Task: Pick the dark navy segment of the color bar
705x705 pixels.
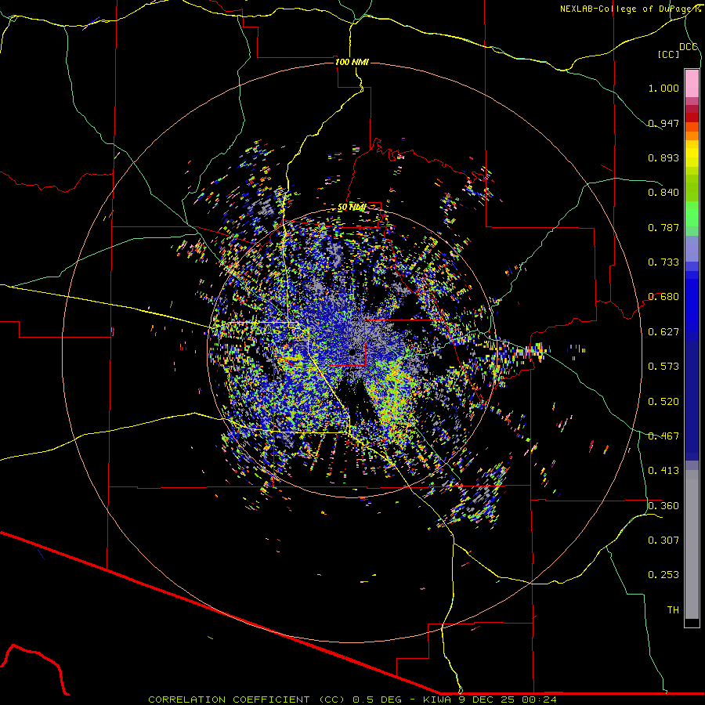Action: [x=692, y=400]
